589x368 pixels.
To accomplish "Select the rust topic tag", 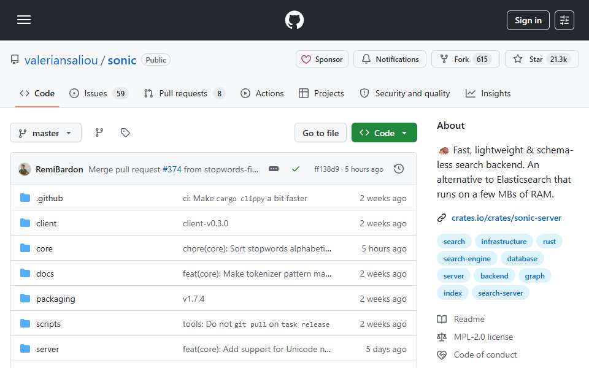I will click(x=549, y=242).
